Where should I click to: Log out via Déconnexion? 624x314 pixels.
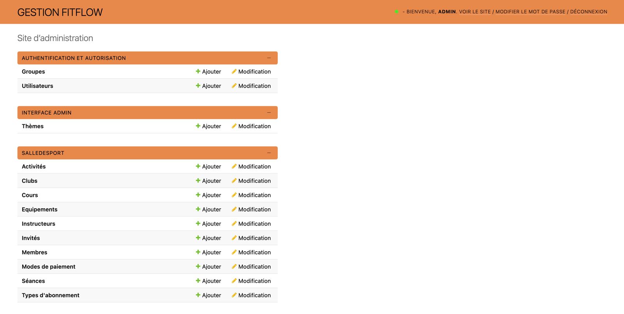point(589,12)
